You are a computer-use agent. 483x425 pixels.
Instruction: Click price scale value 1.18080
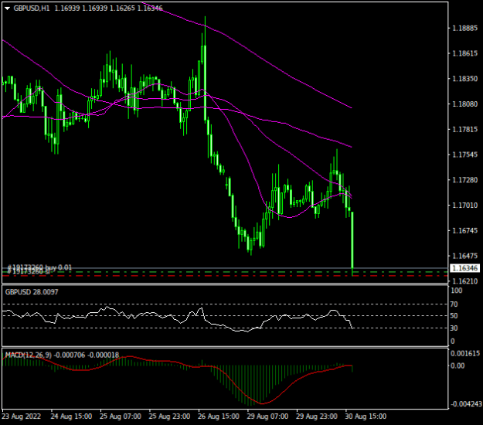pyautogui.click(x=464, y=104)
